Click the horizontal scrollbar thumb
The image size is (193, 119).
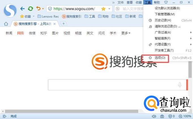pos(72,111)
